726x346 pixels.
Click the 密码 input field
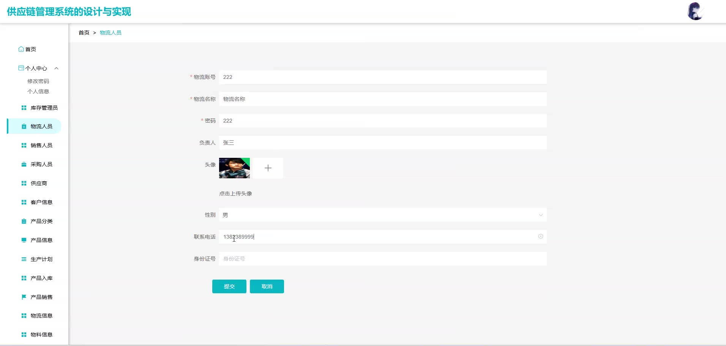(x=383, y=121)
